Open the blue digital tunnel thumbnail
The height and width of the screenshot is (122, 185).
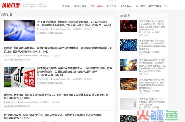coord(129,45)
